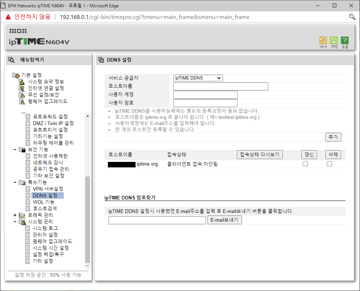360x291 pixels.
Task: Click page icon beside 포트포워드 설정
Action: pos(28,117)
